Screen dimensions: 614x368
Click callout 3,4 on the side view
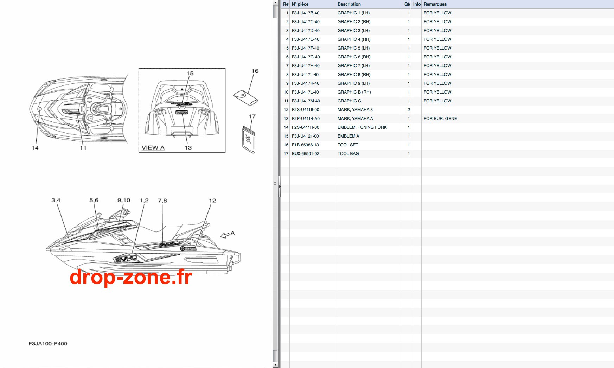56,200
